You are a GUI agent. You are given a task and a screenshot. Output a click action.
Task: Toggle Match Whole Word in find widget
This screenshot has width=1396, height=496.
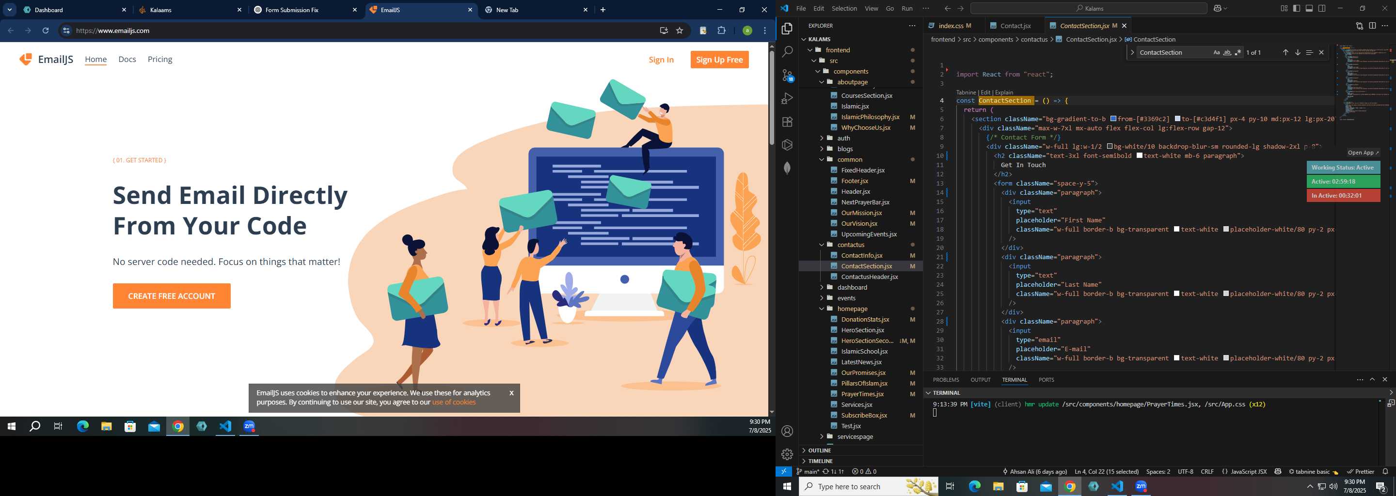point(1227,52)
